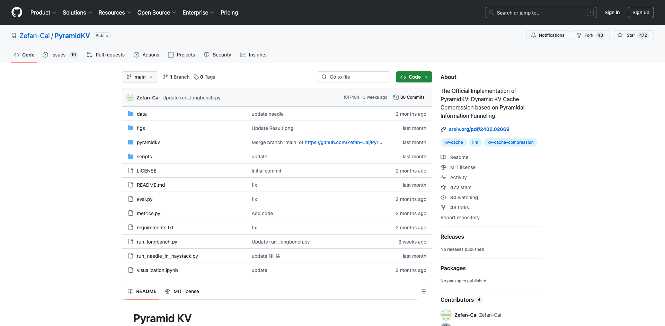Viewport: 665px width, 326px height.
Task: Click the f0f7484 commit hash
Action: [351, 97]
